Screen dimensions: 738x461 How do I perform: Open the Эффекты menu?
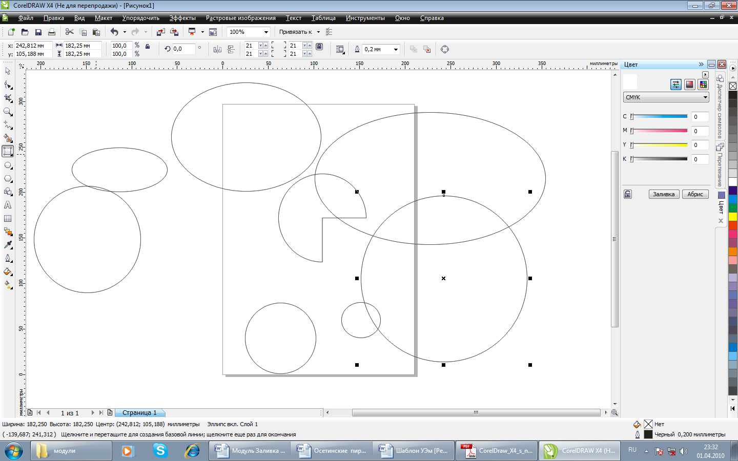(x=182, y=18)
